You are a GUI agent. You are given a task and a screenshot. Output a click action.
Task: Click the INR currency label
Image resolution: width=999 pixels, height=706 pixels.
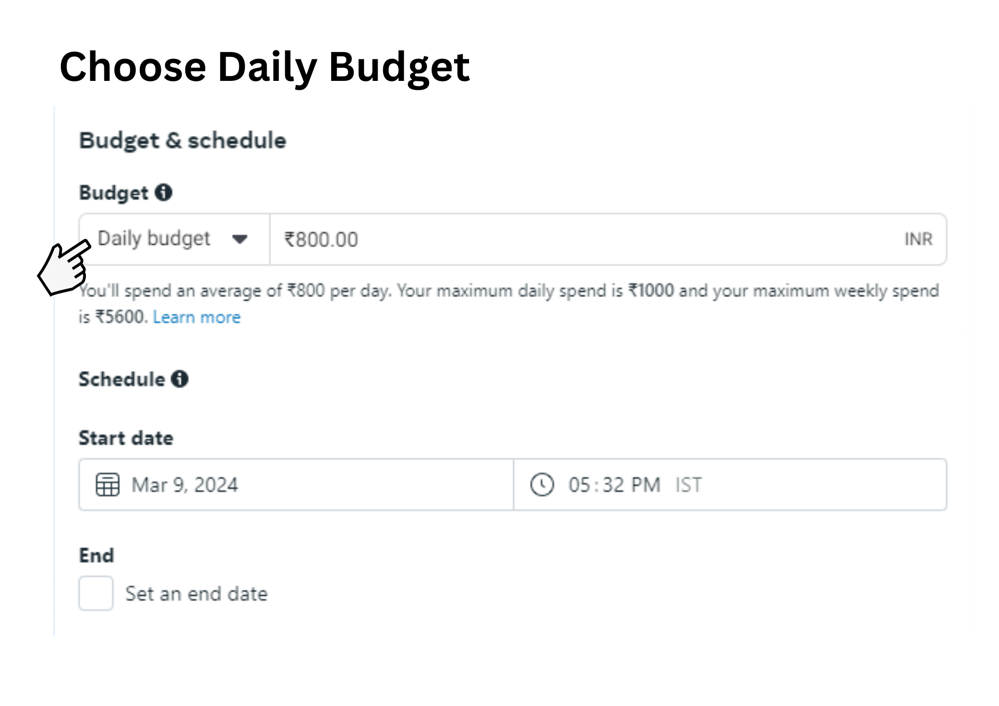click(918, 239)
